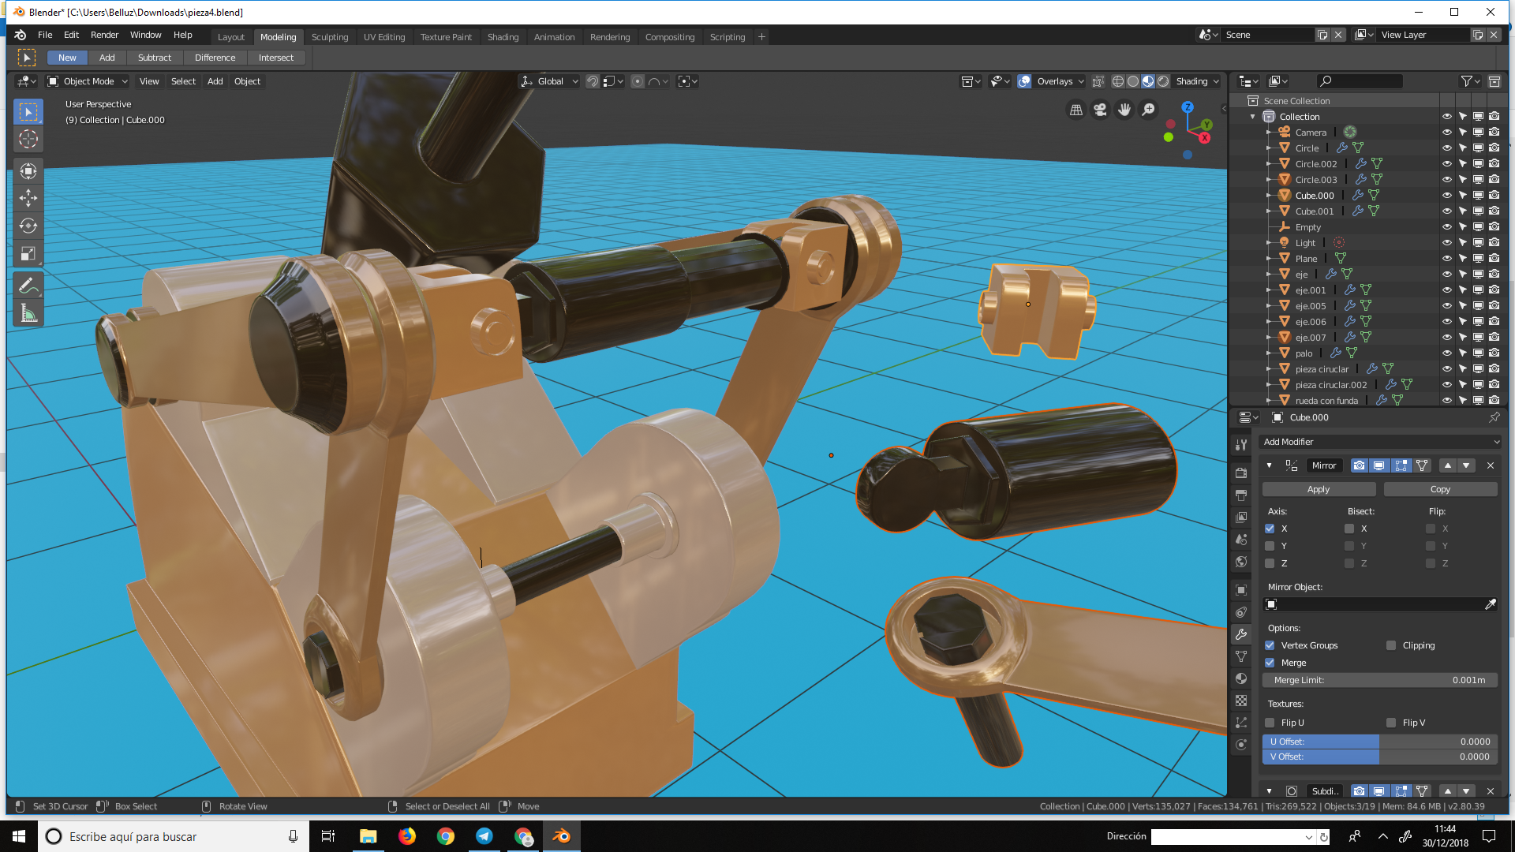Open the Add Modifier dropdown

(x=1380, y=442)
